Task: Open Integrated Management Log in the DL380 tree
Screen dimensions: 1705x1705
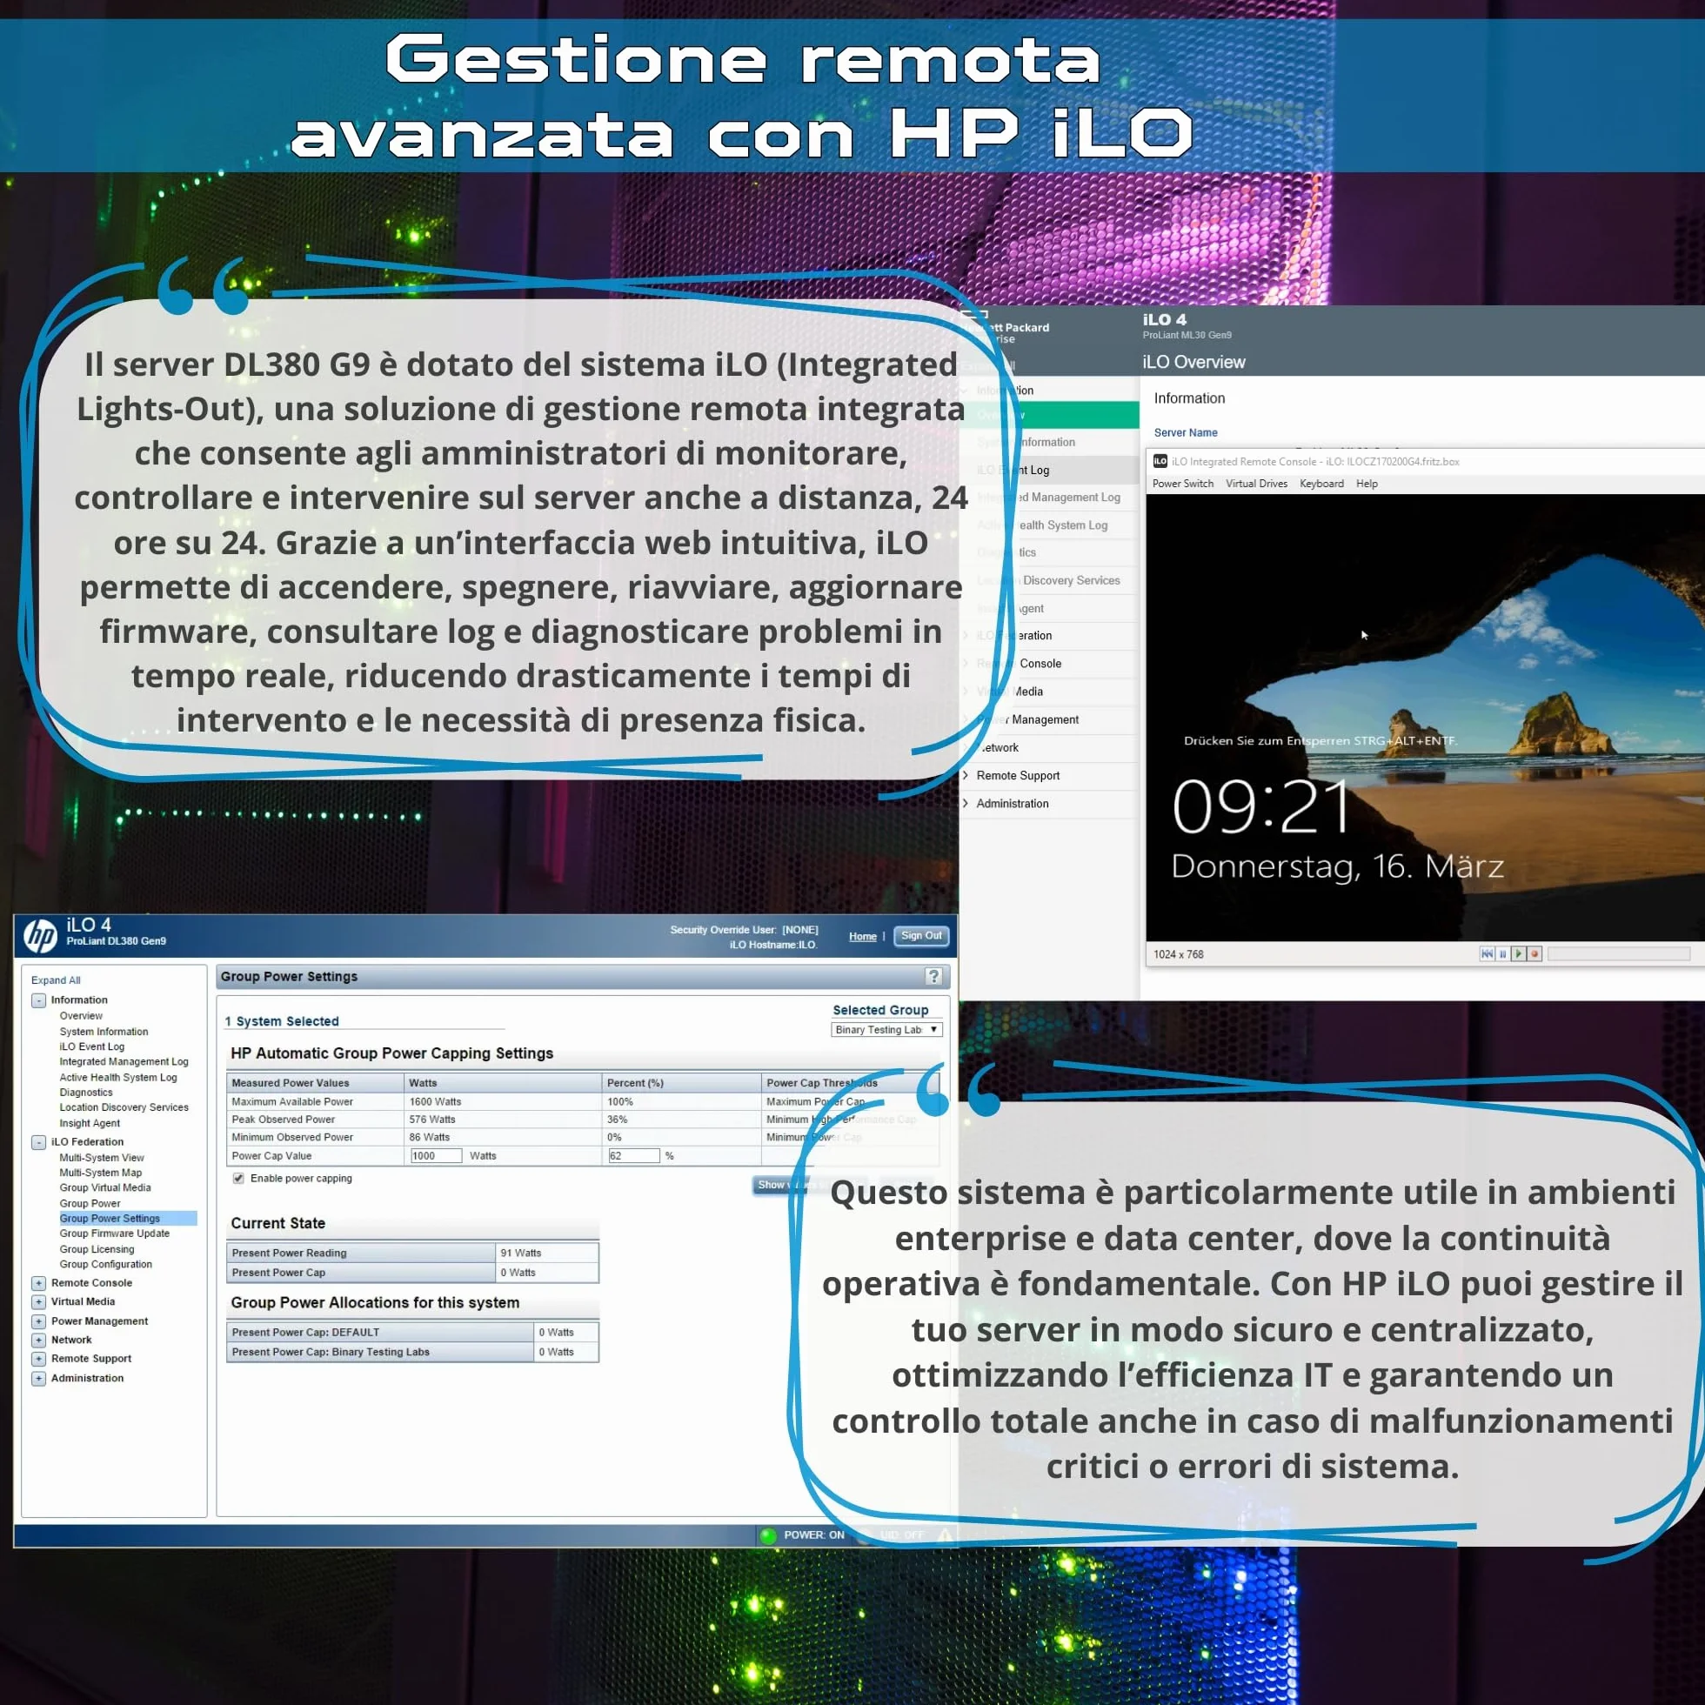Action: click(124, 1061)
